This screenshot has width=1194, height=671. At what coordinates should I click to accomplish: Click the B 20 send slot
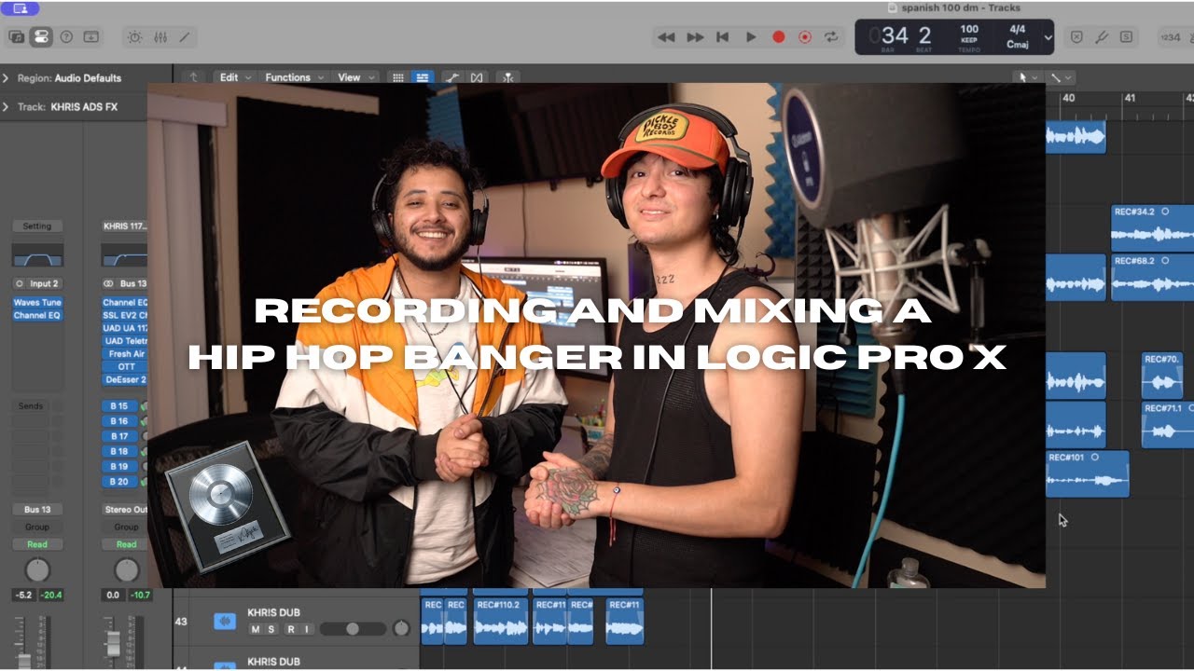tap(119, 482)
